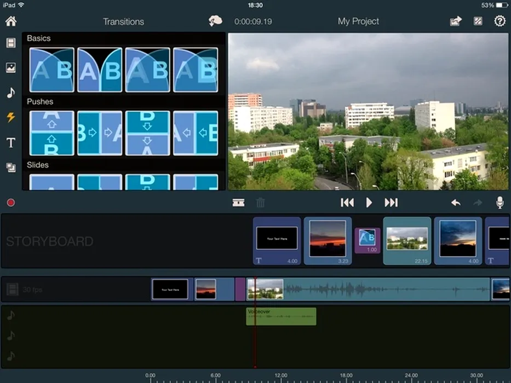This screenshot has height=383, width=511.
Task: Open the Titles tool (T icon) in sidebar
Action: [11, 143]
